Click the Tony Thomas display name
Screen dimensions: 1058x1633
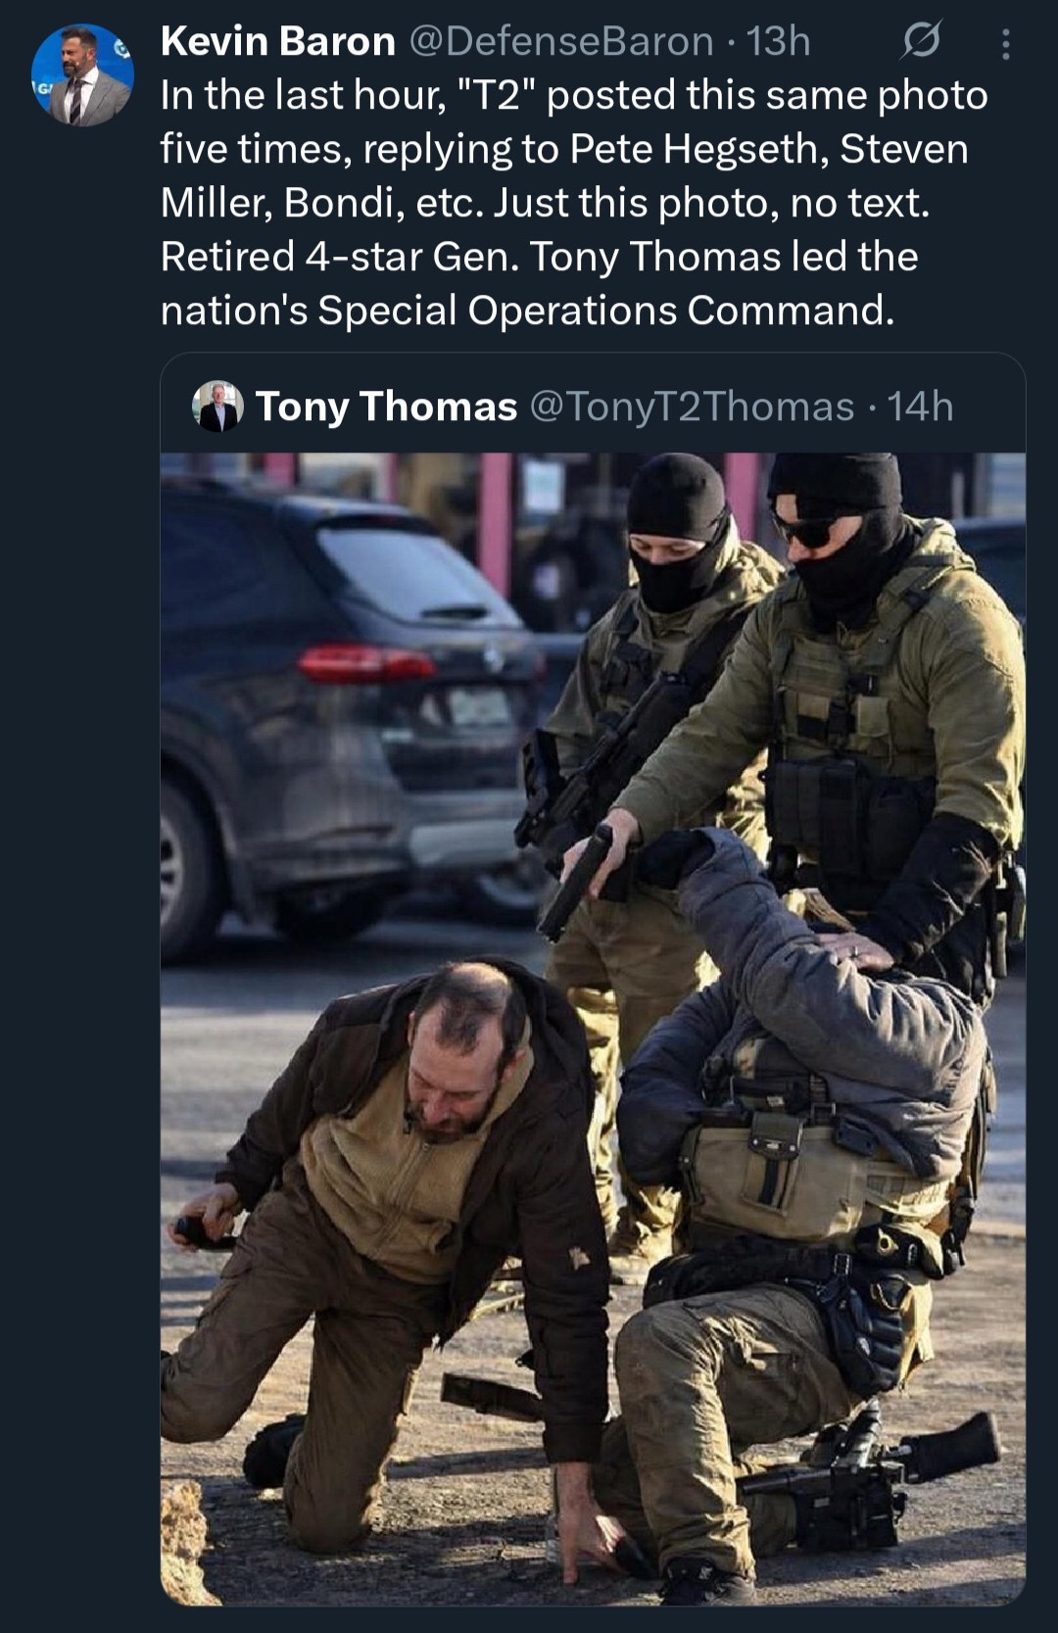point(386,406)
